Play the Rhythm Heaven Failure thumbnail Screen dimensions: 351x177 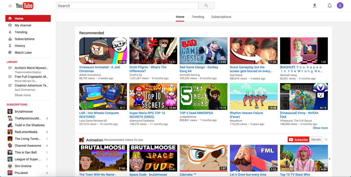(x=254, y=96)
